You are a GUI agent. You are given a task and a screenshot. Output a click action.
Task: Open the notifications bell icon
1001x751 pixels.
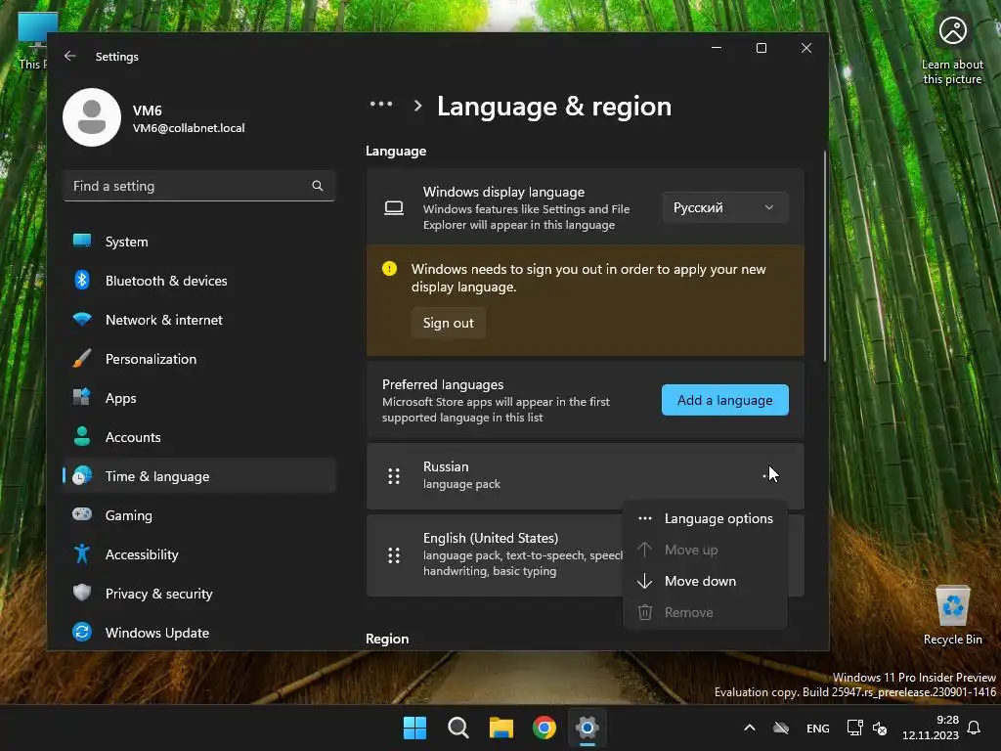point(975,728)
